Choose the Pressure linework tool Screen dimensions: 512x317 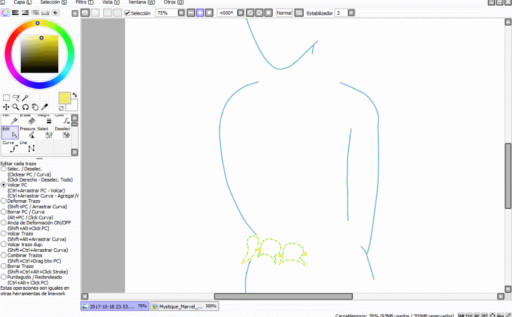(x=27, y=132)
